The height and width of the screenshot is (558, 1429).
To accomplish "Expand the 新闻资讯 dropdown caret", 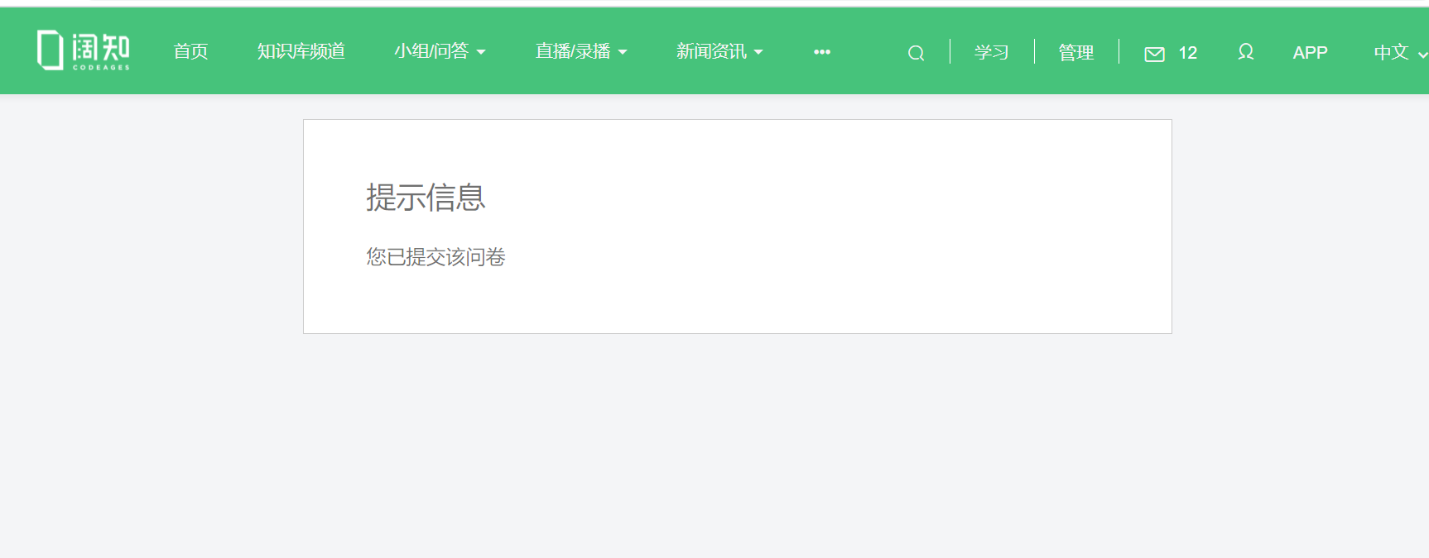I will 758,52.
